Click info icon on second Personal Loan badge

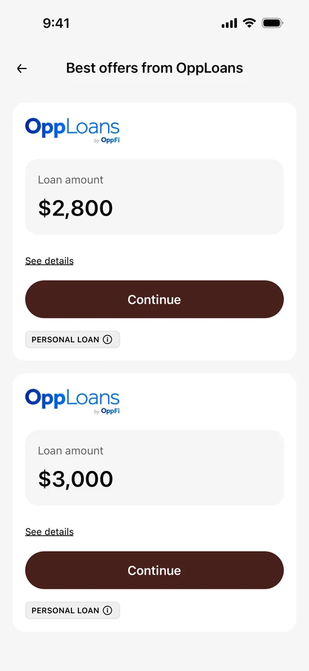click(x=108, y=610)
